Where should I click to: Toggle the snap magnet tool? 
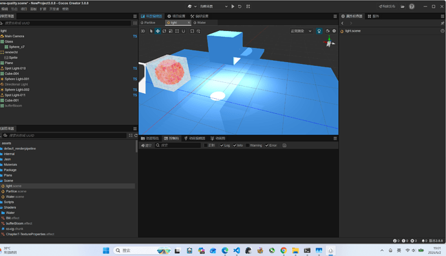184,31
